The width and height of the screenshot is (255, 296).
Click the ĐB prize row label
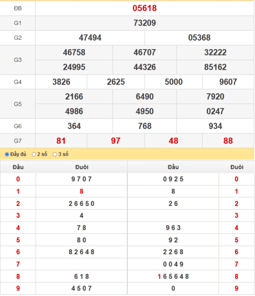coord(18,8)
